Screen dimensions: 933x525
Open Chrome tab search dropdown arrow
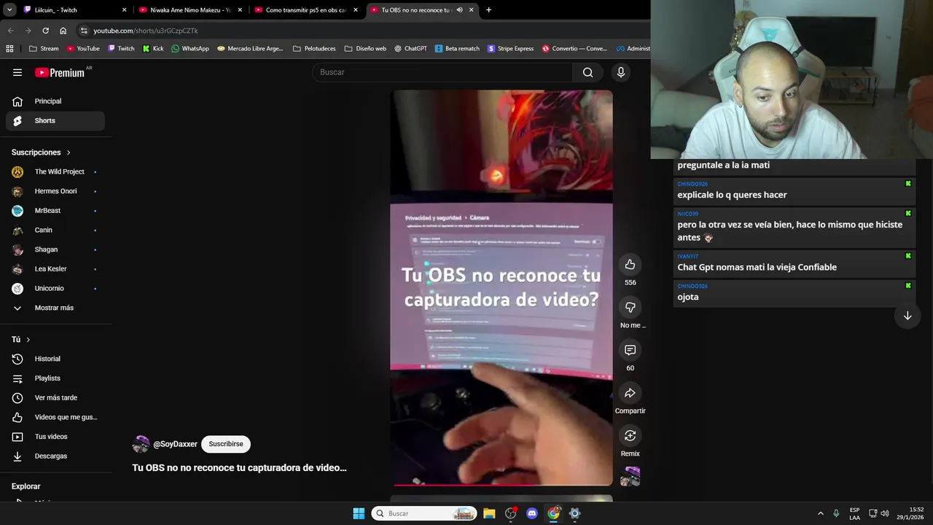point(10,10)
